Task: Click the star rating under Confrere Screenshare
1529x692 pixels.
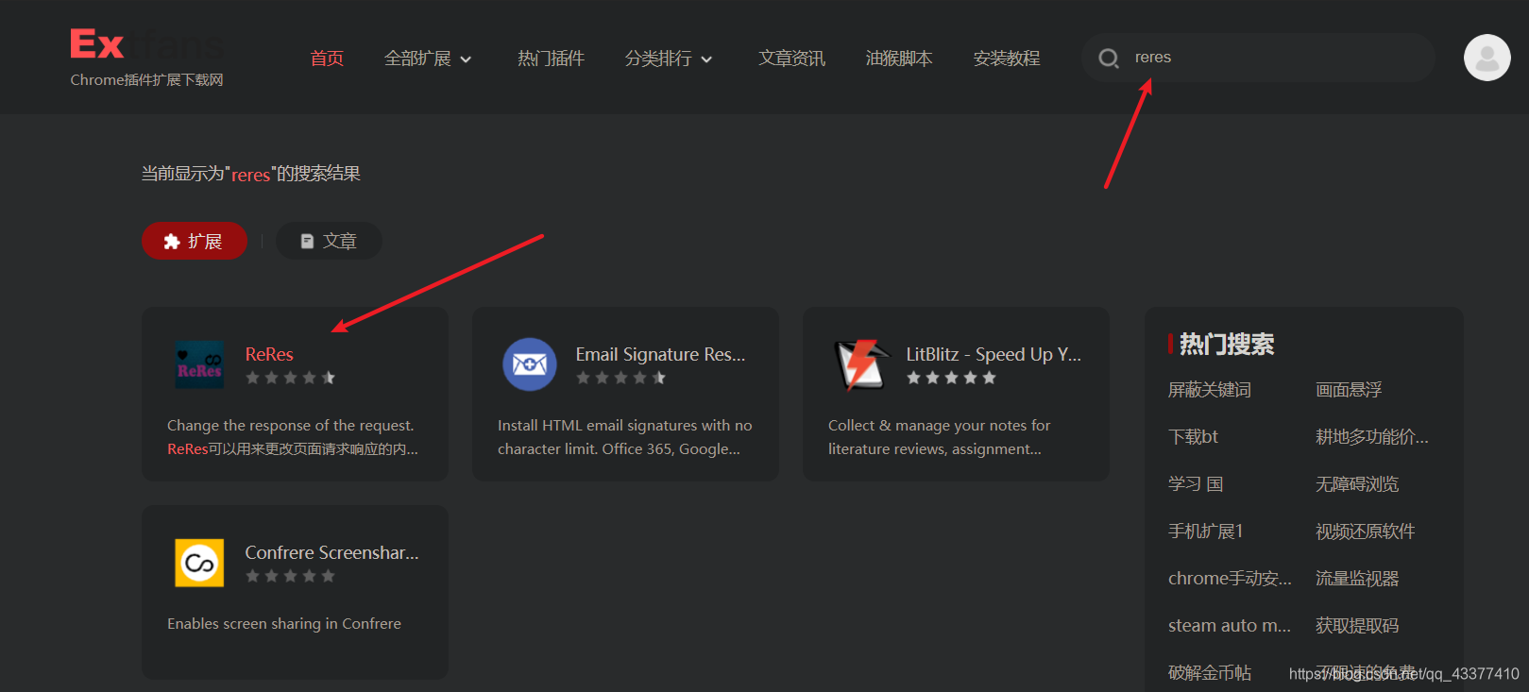Action: (x=290, y=576)
